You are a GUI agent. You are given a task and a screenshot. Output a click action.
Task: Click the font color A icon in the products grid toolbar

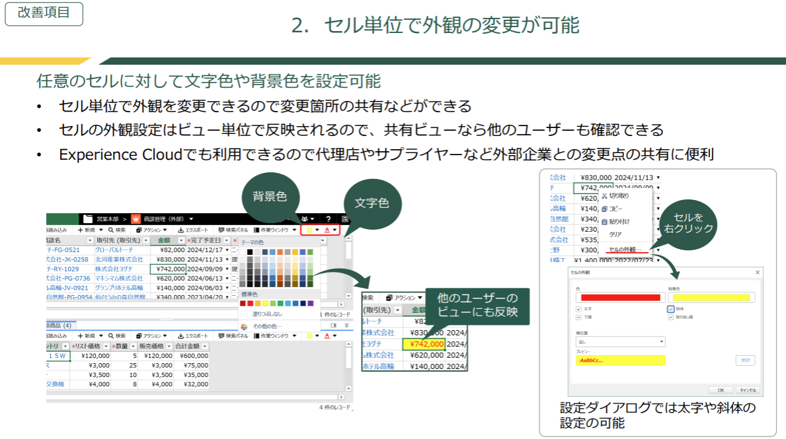click(x=327, y=336)
